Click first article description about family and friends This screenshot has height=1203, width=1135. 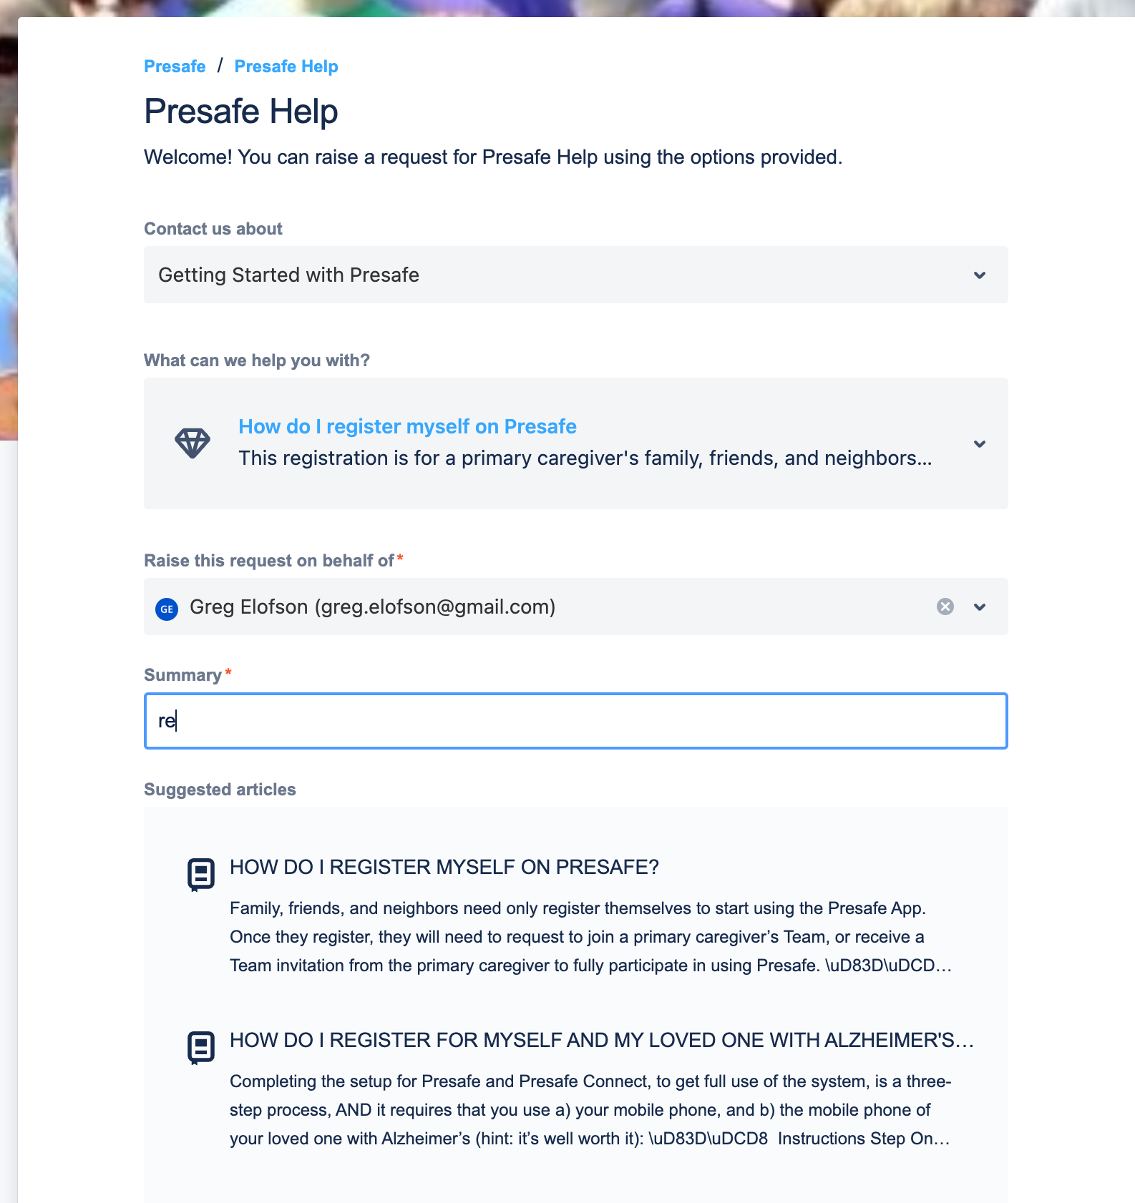pos(590,937)
